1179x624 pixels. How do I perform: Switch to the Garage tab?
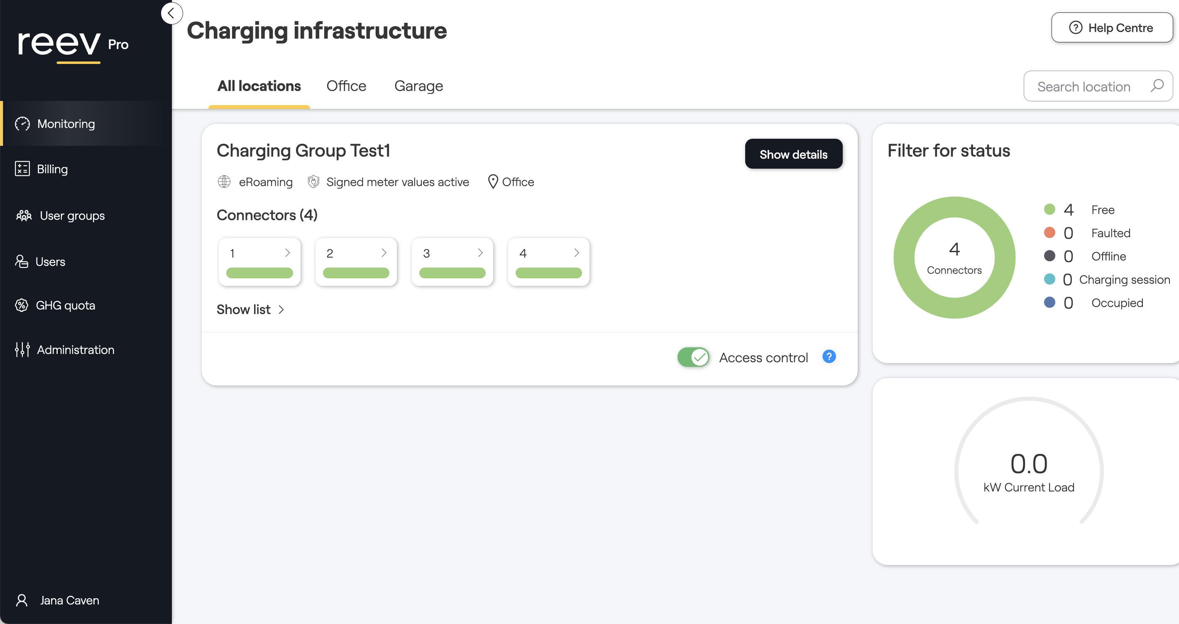(x=418, y=86)
